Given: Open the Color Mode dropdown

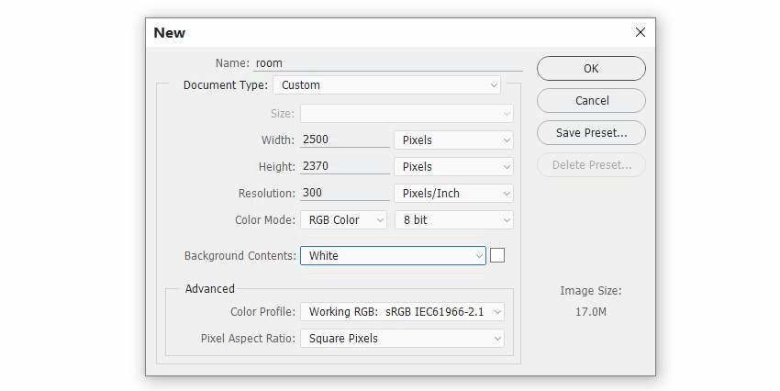Looking at the screenshot, I should coord(344,220).
